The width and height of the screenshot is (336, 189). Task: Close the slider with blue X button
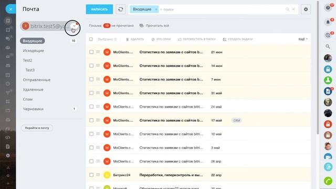click(10, 9)
